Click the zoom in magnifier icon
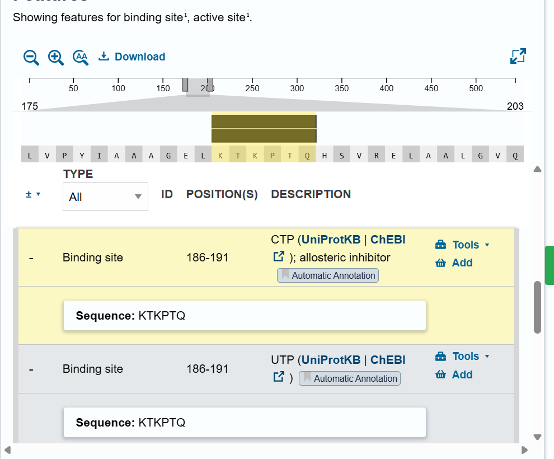This screenshot has height=459, width=554. [56, 57]
